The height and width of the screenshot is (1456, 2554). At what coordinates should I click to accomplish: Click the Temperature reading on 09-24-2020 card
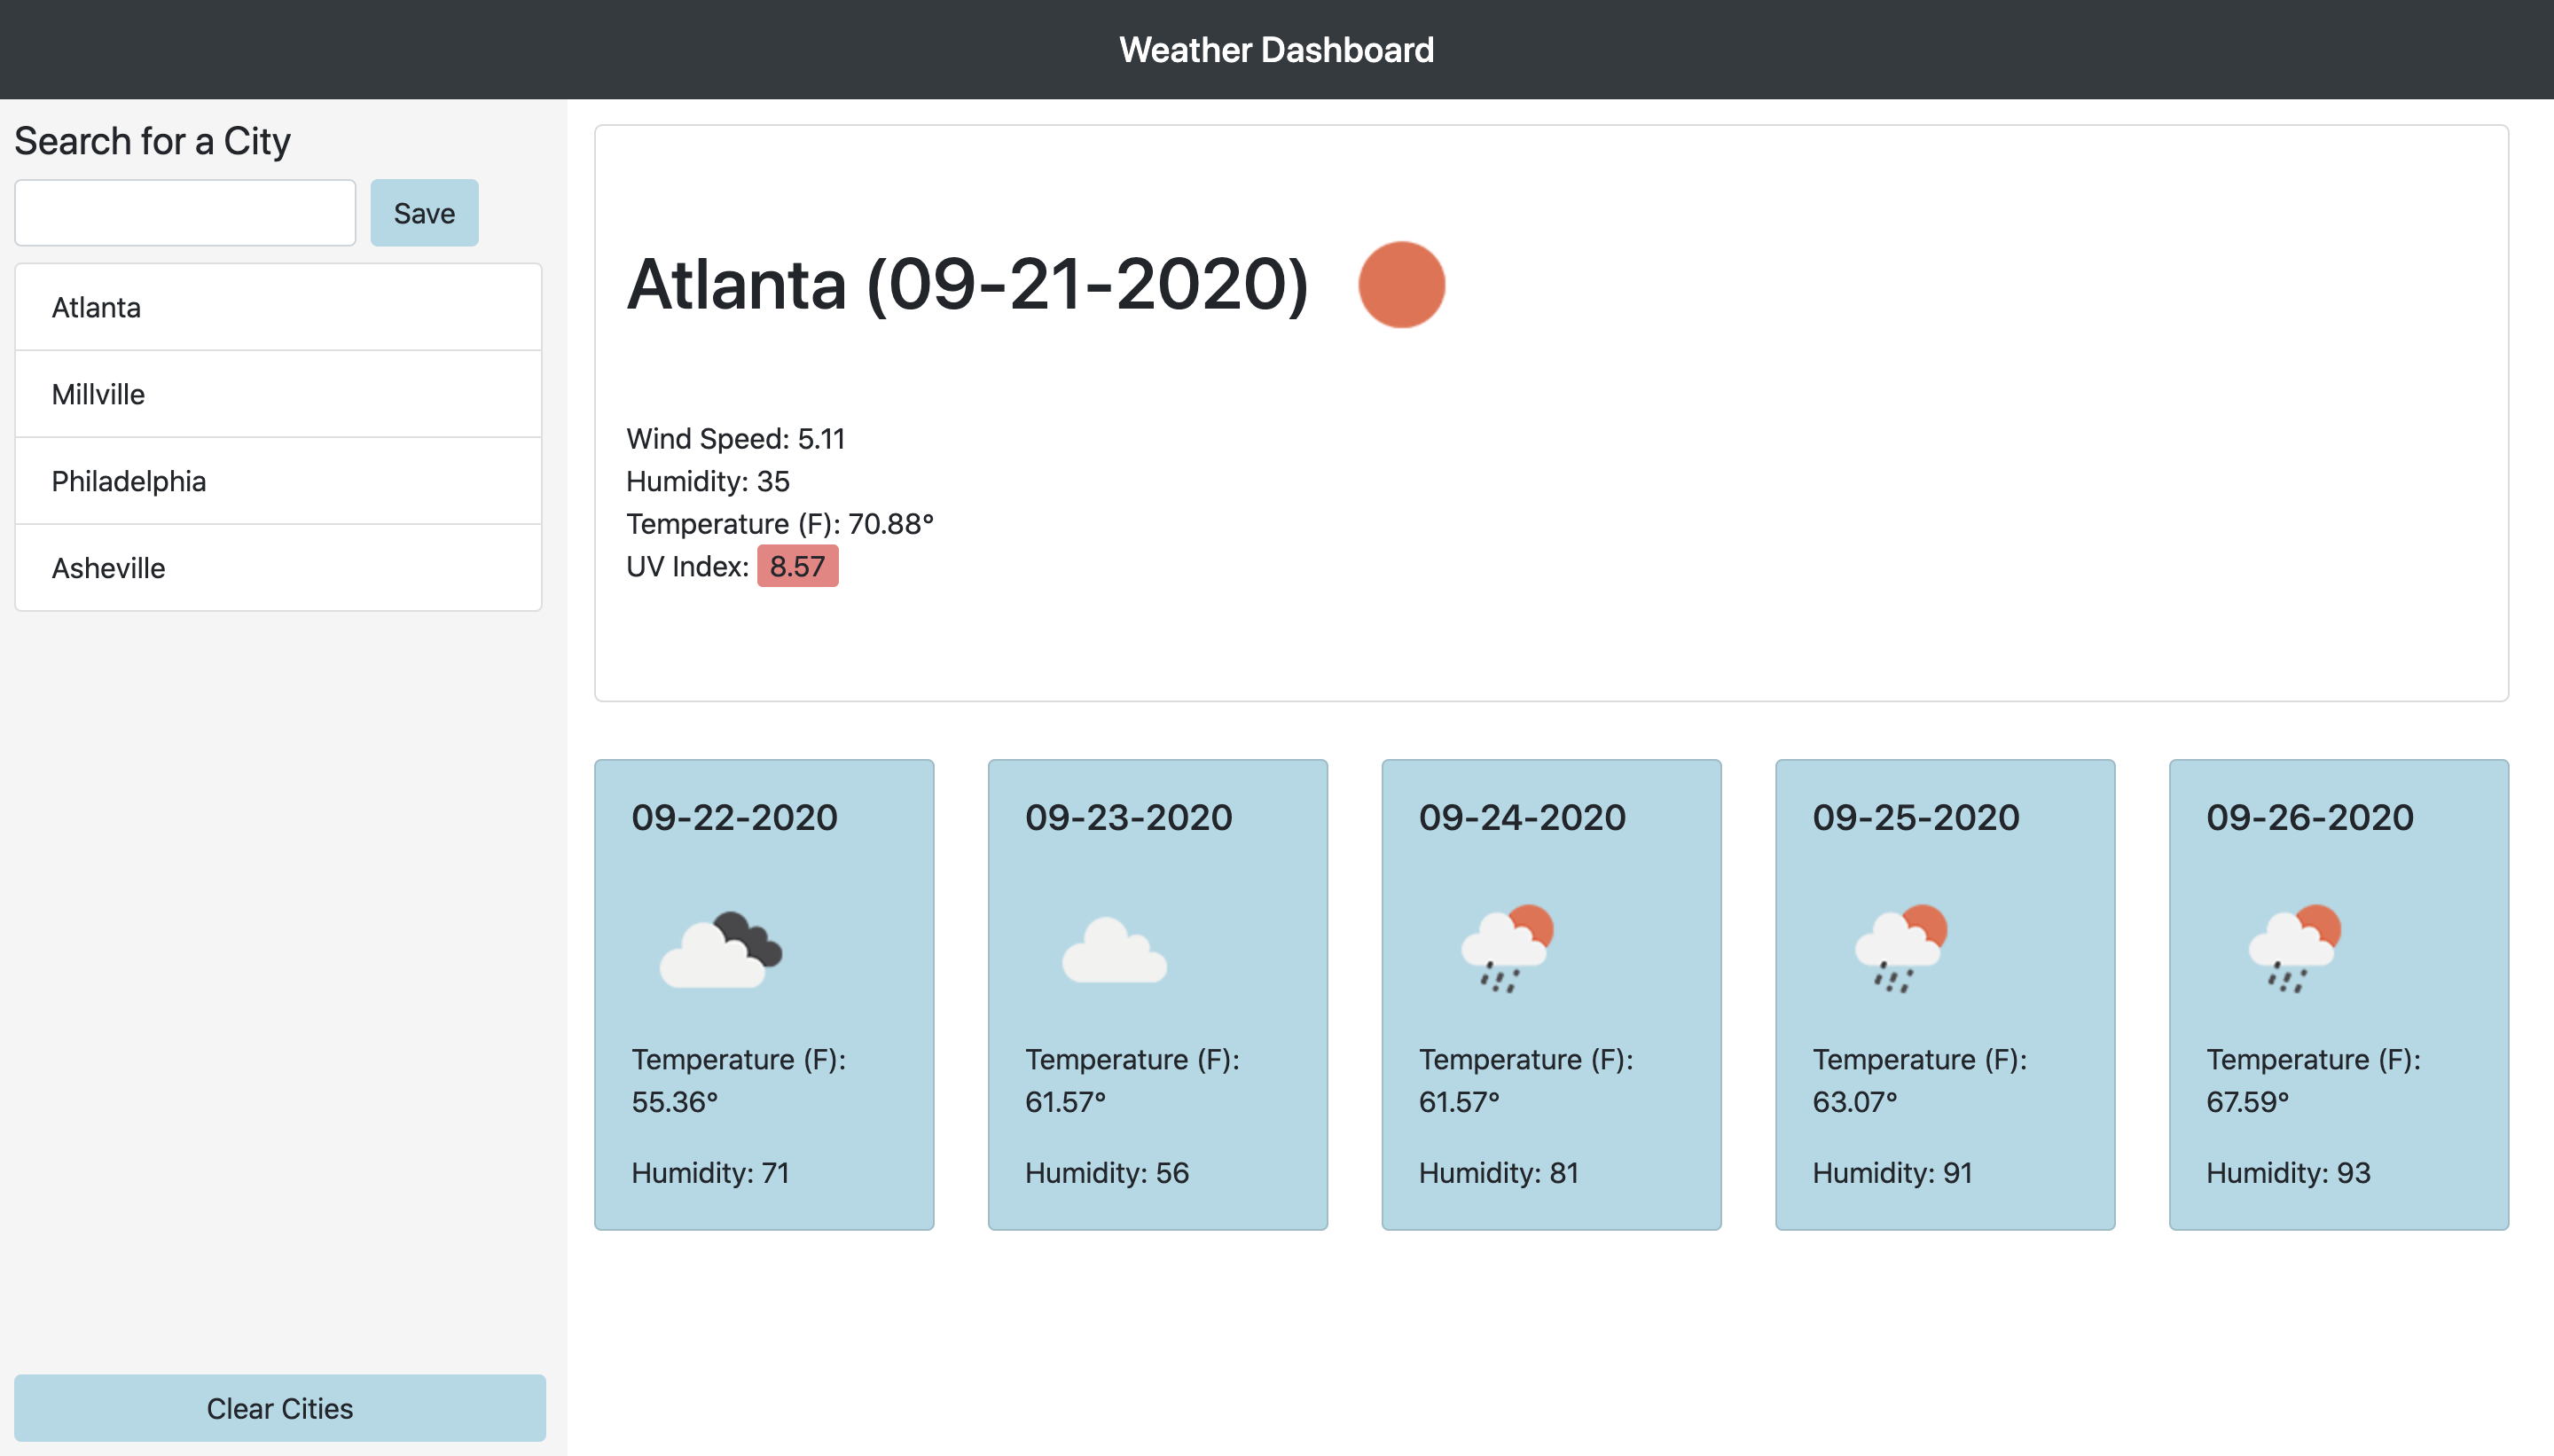tap(1526, 1080)
